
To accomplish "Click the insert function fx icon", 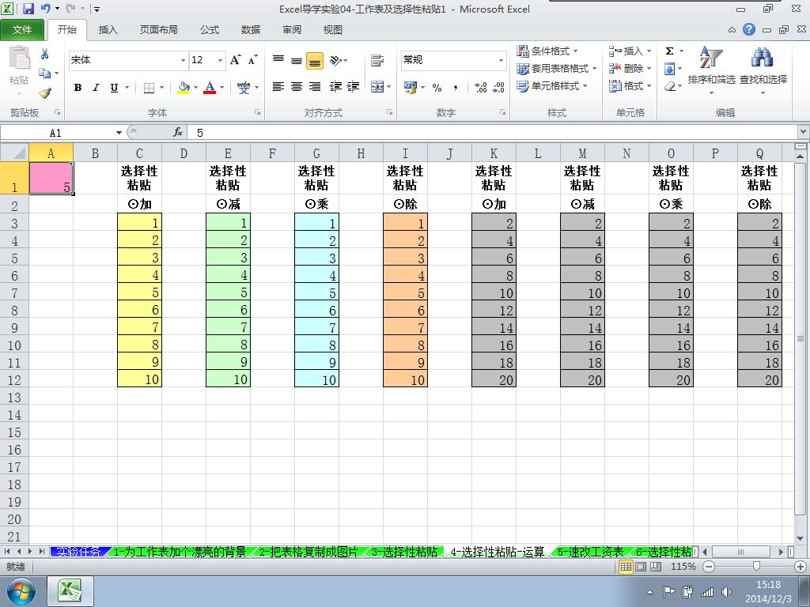I will [x=178, y=133].
